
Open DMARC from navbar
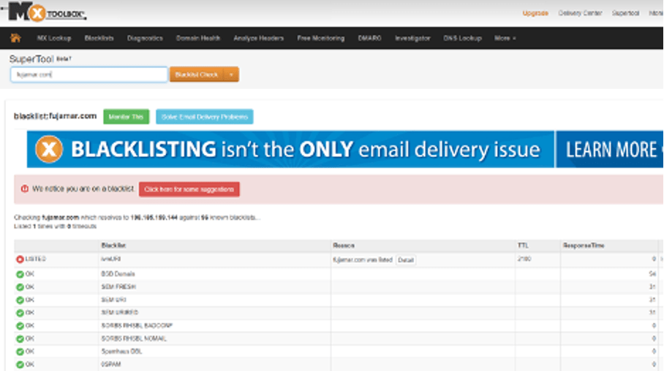point(370,38)
